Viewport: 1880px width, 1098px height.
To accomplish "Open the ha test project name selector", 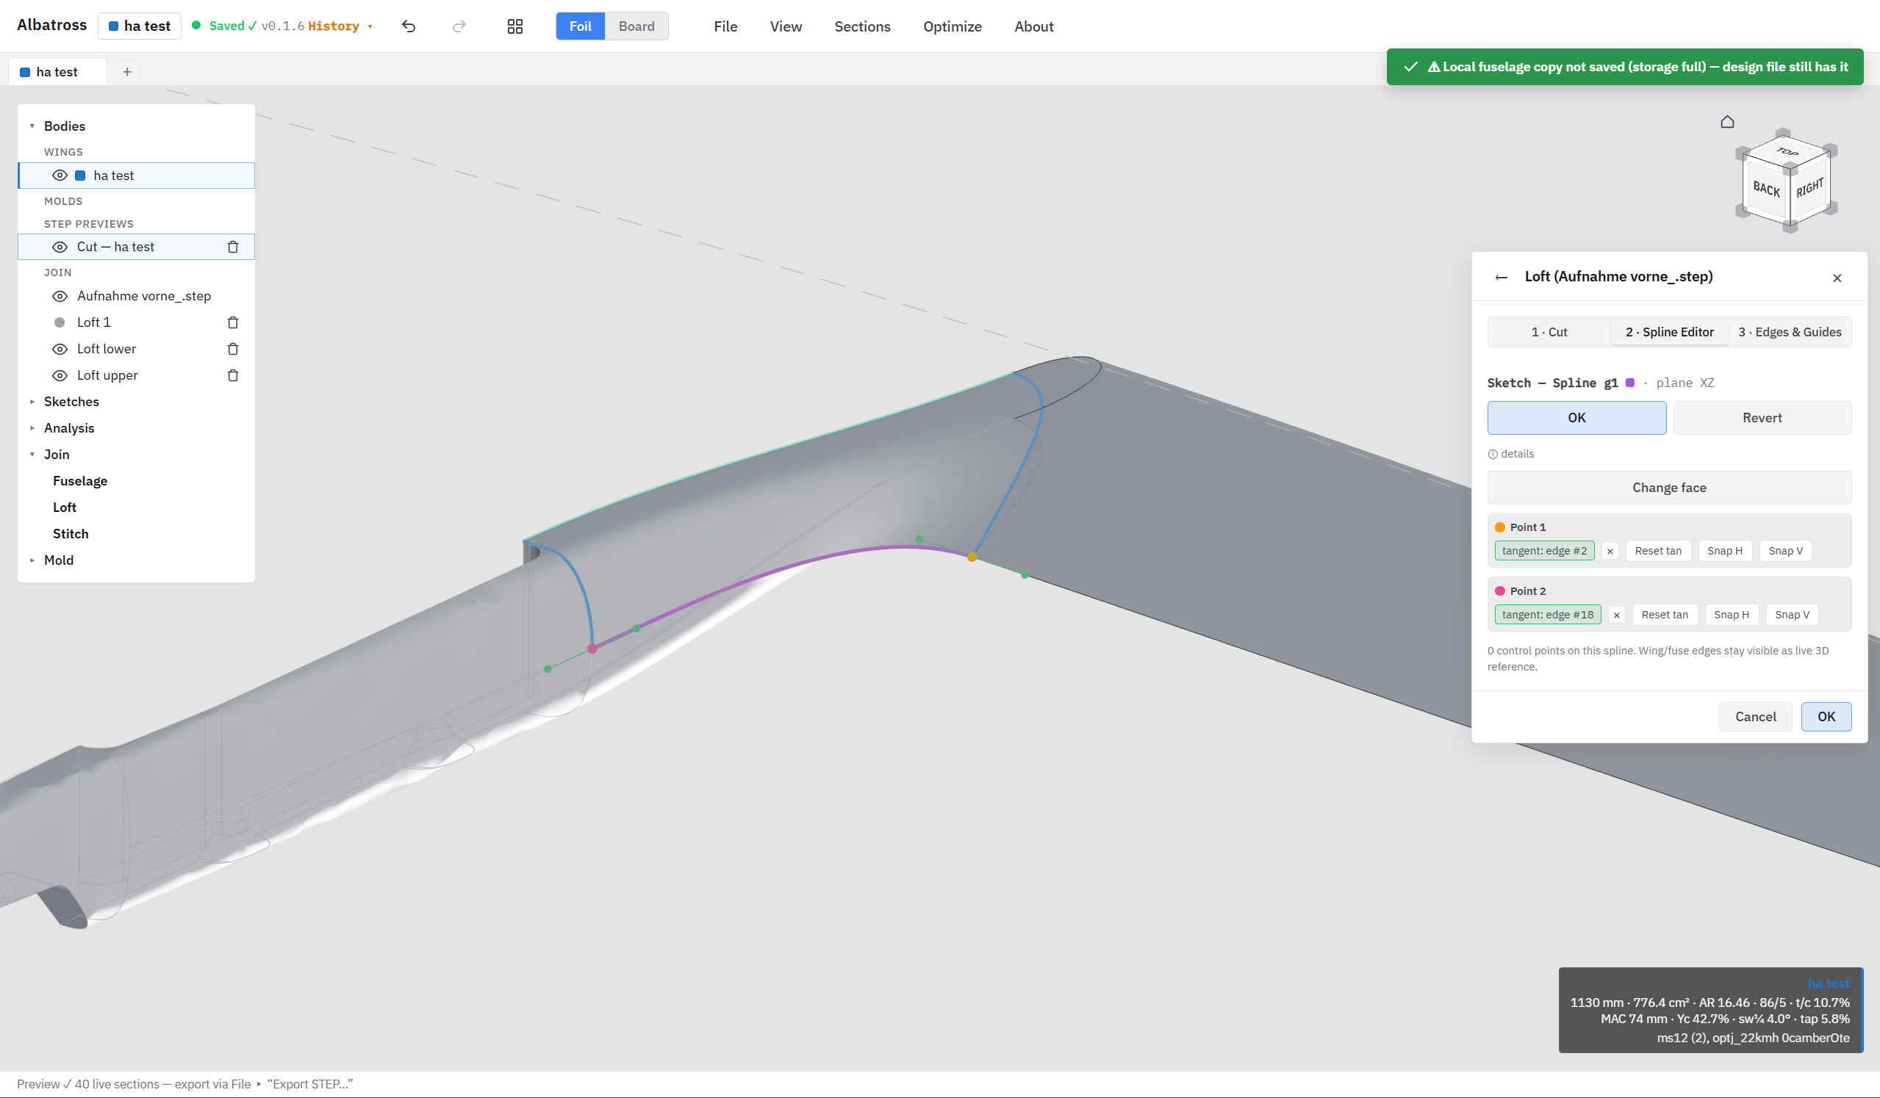I will [x=140, y=26].
